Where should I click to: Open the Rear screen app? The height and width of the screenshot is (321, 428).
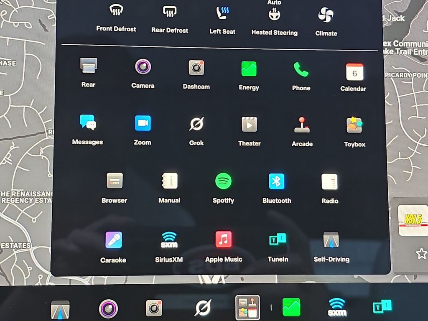89,72
